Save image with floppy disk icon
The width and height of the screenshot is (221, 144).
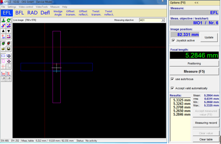click(x=8, y=49)
